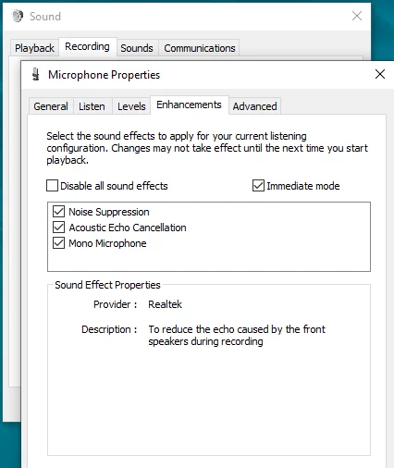Click the microphone icon in Microphone Properties title
The image size is (394, 468).
[36, 75]
